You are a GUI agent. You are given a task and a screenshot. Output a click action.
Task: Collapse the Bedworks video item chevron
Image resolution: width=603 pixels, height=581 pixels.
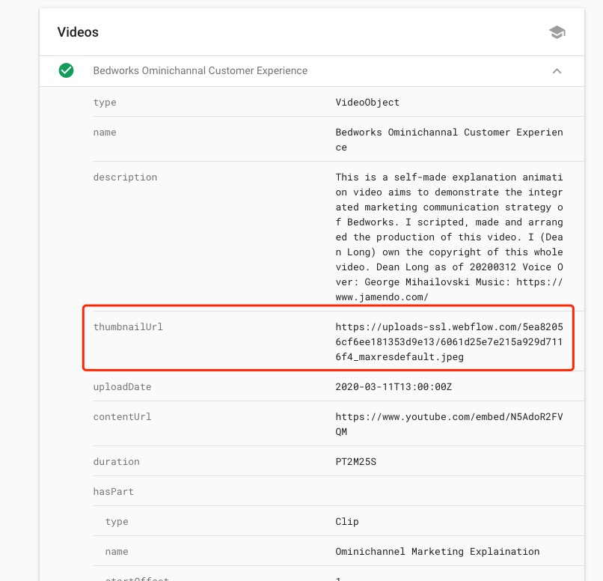pos(557,71)
